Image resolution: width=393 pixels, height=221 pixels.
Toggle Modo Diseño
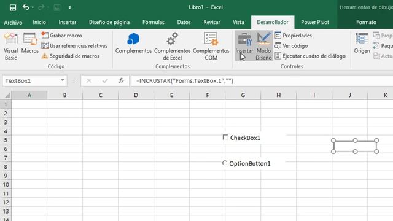coord(263,46)
